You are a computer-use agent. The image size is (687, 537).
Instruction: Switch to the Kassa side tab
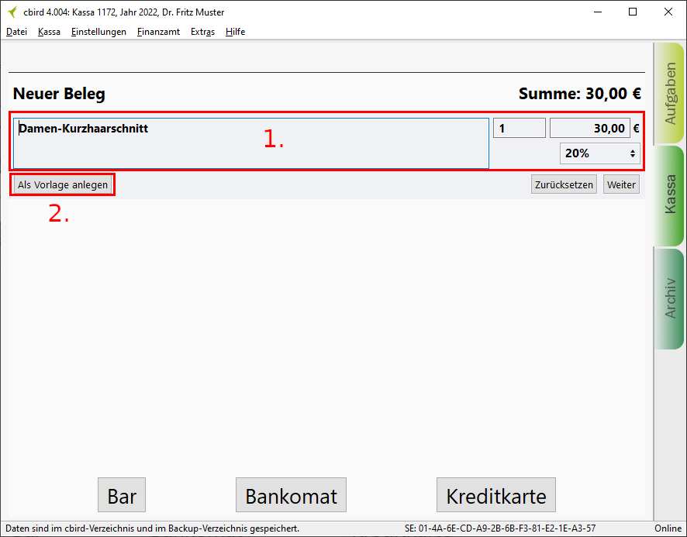click(669, 195)
